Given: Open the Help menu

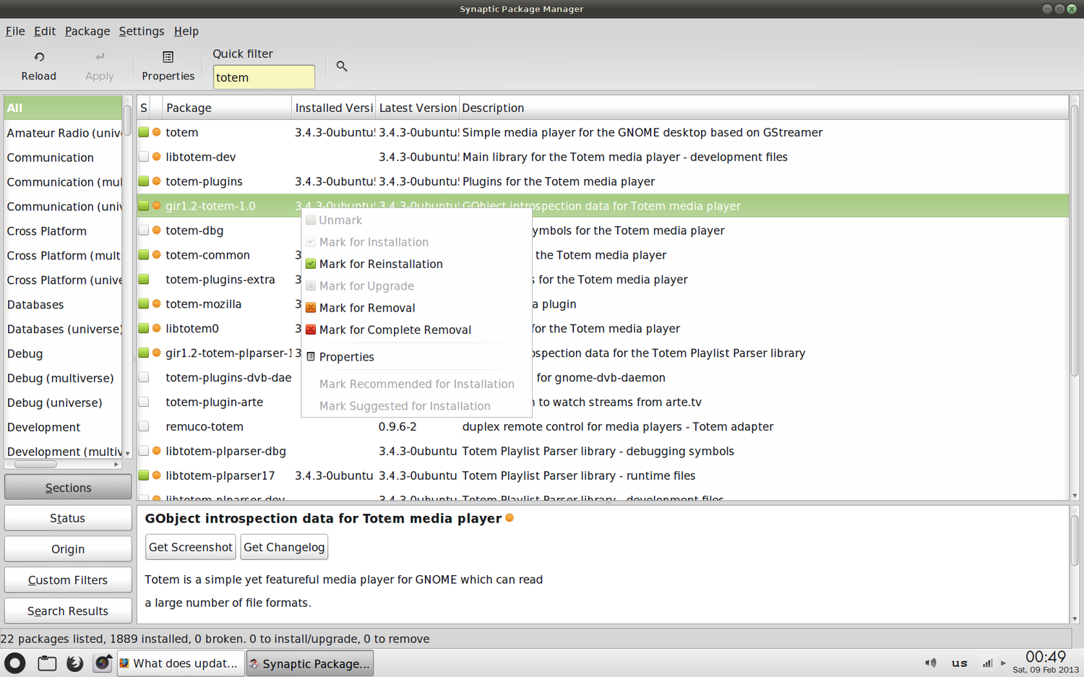Looking at the screenshot, I should [x=186, y=31].
